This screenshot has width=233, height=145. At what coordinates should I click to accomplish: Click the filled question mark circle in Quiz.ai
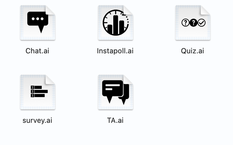pos(193,23)
